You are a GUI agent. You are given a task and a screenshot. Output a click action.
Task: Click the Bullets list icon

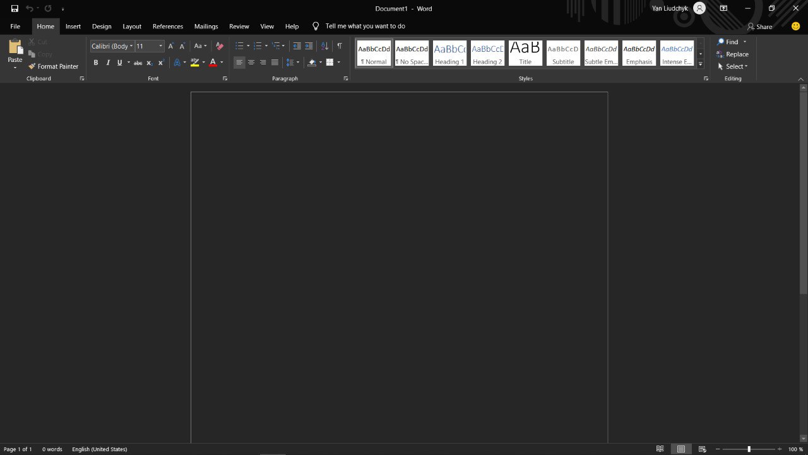(x=239, y=46)
